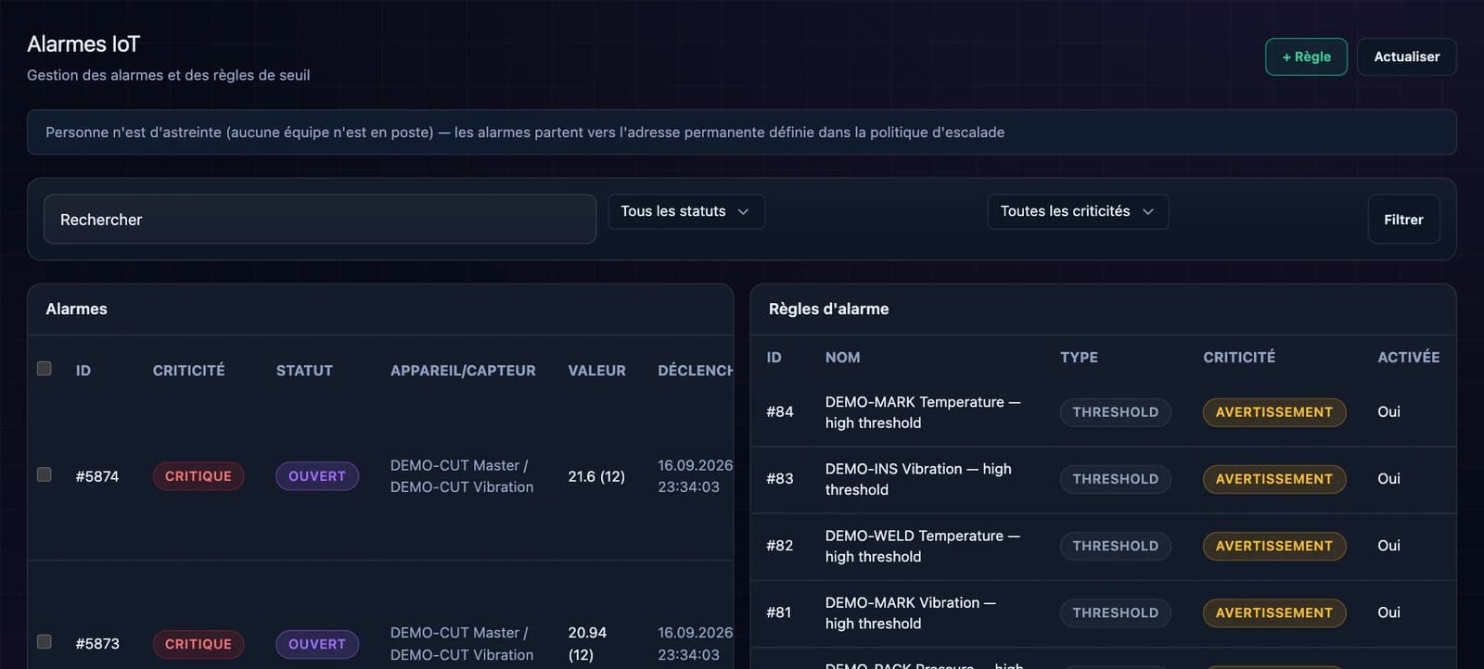
Task: Focus the Rechercher search field
Action: pyautogui.click(x=320, y=220)
